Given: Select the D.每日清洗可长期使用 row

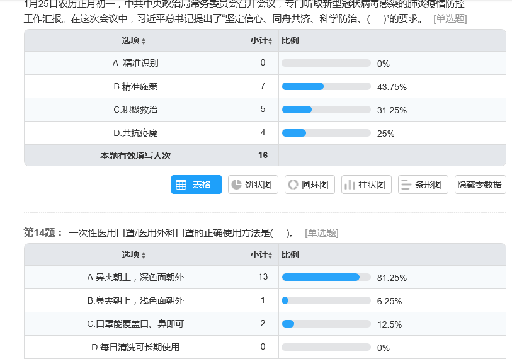Looking at the screenshot, I should pyautogui.click(x=265, y=347).
